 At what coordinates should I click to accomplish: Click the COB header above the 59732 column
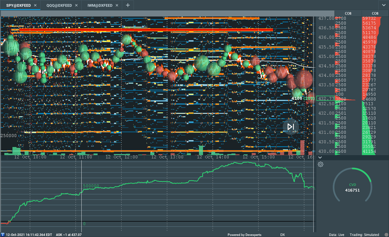[375, 14]
